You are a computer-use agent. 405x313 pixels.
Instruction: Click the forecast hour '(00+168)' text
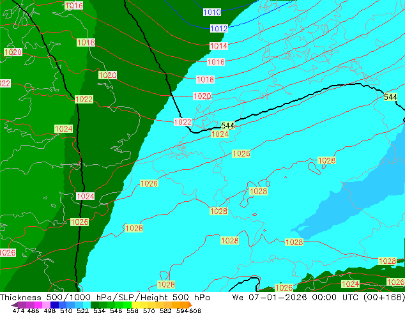tap(384, 297)
